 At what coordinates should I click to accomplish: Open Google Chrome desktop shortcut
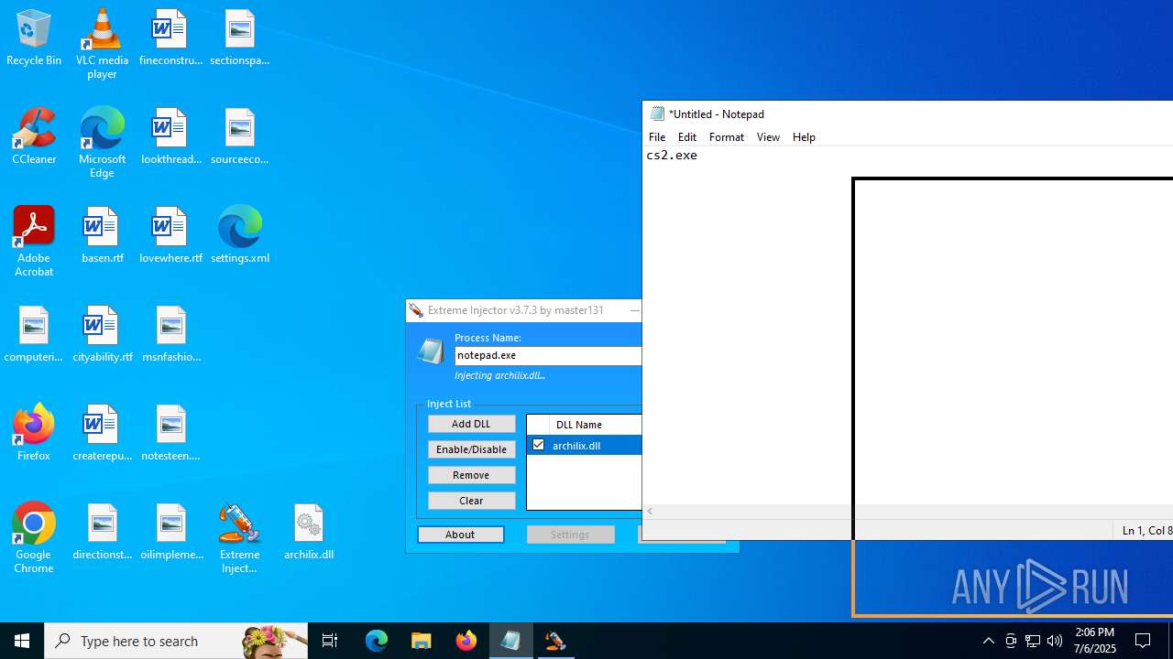pos(34,538)
